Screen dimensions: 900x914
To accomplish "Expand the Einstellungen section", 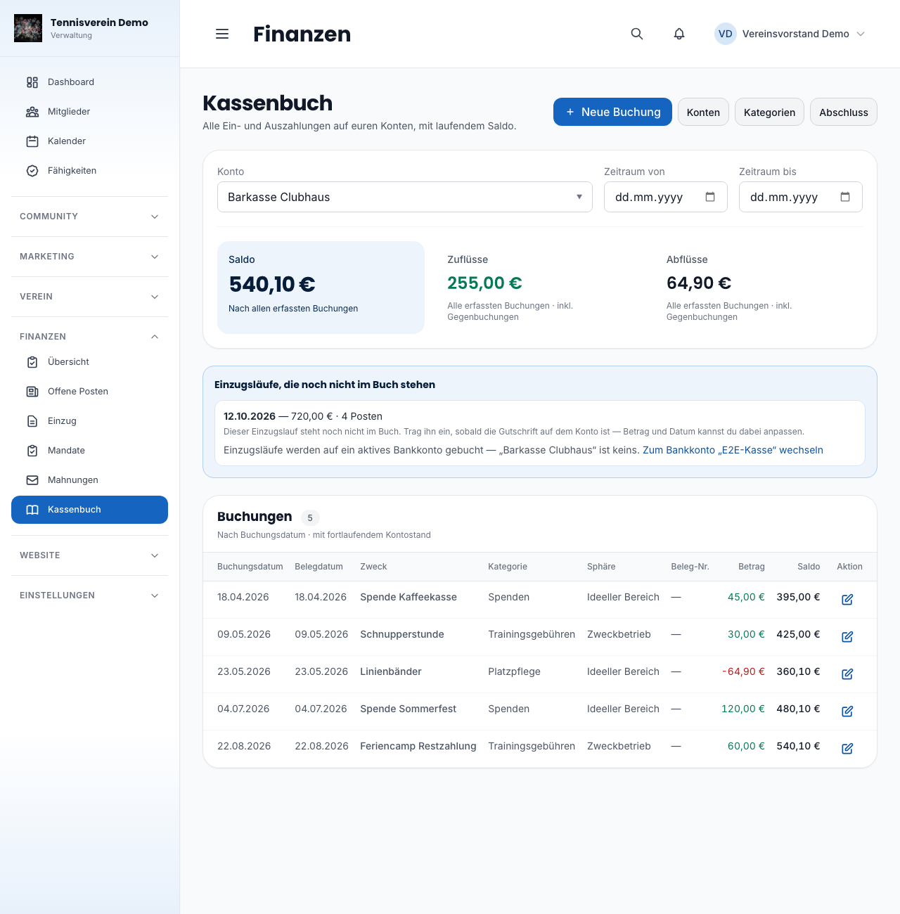I will pos(89,596).
